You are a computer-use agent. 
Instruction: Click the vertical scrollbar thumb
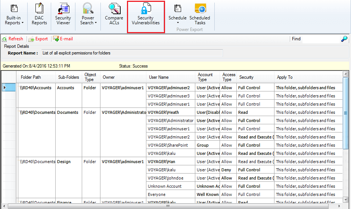pyautogui.click(x=346, y=113)
